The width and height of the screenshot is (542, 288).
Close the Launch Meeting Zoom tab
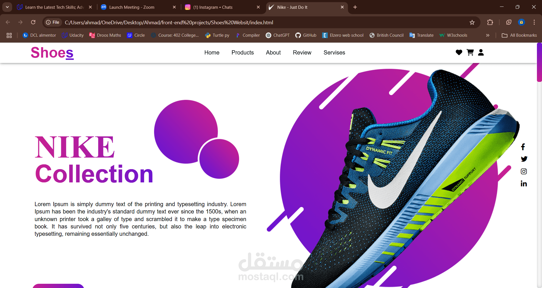(x=174, y=7)
